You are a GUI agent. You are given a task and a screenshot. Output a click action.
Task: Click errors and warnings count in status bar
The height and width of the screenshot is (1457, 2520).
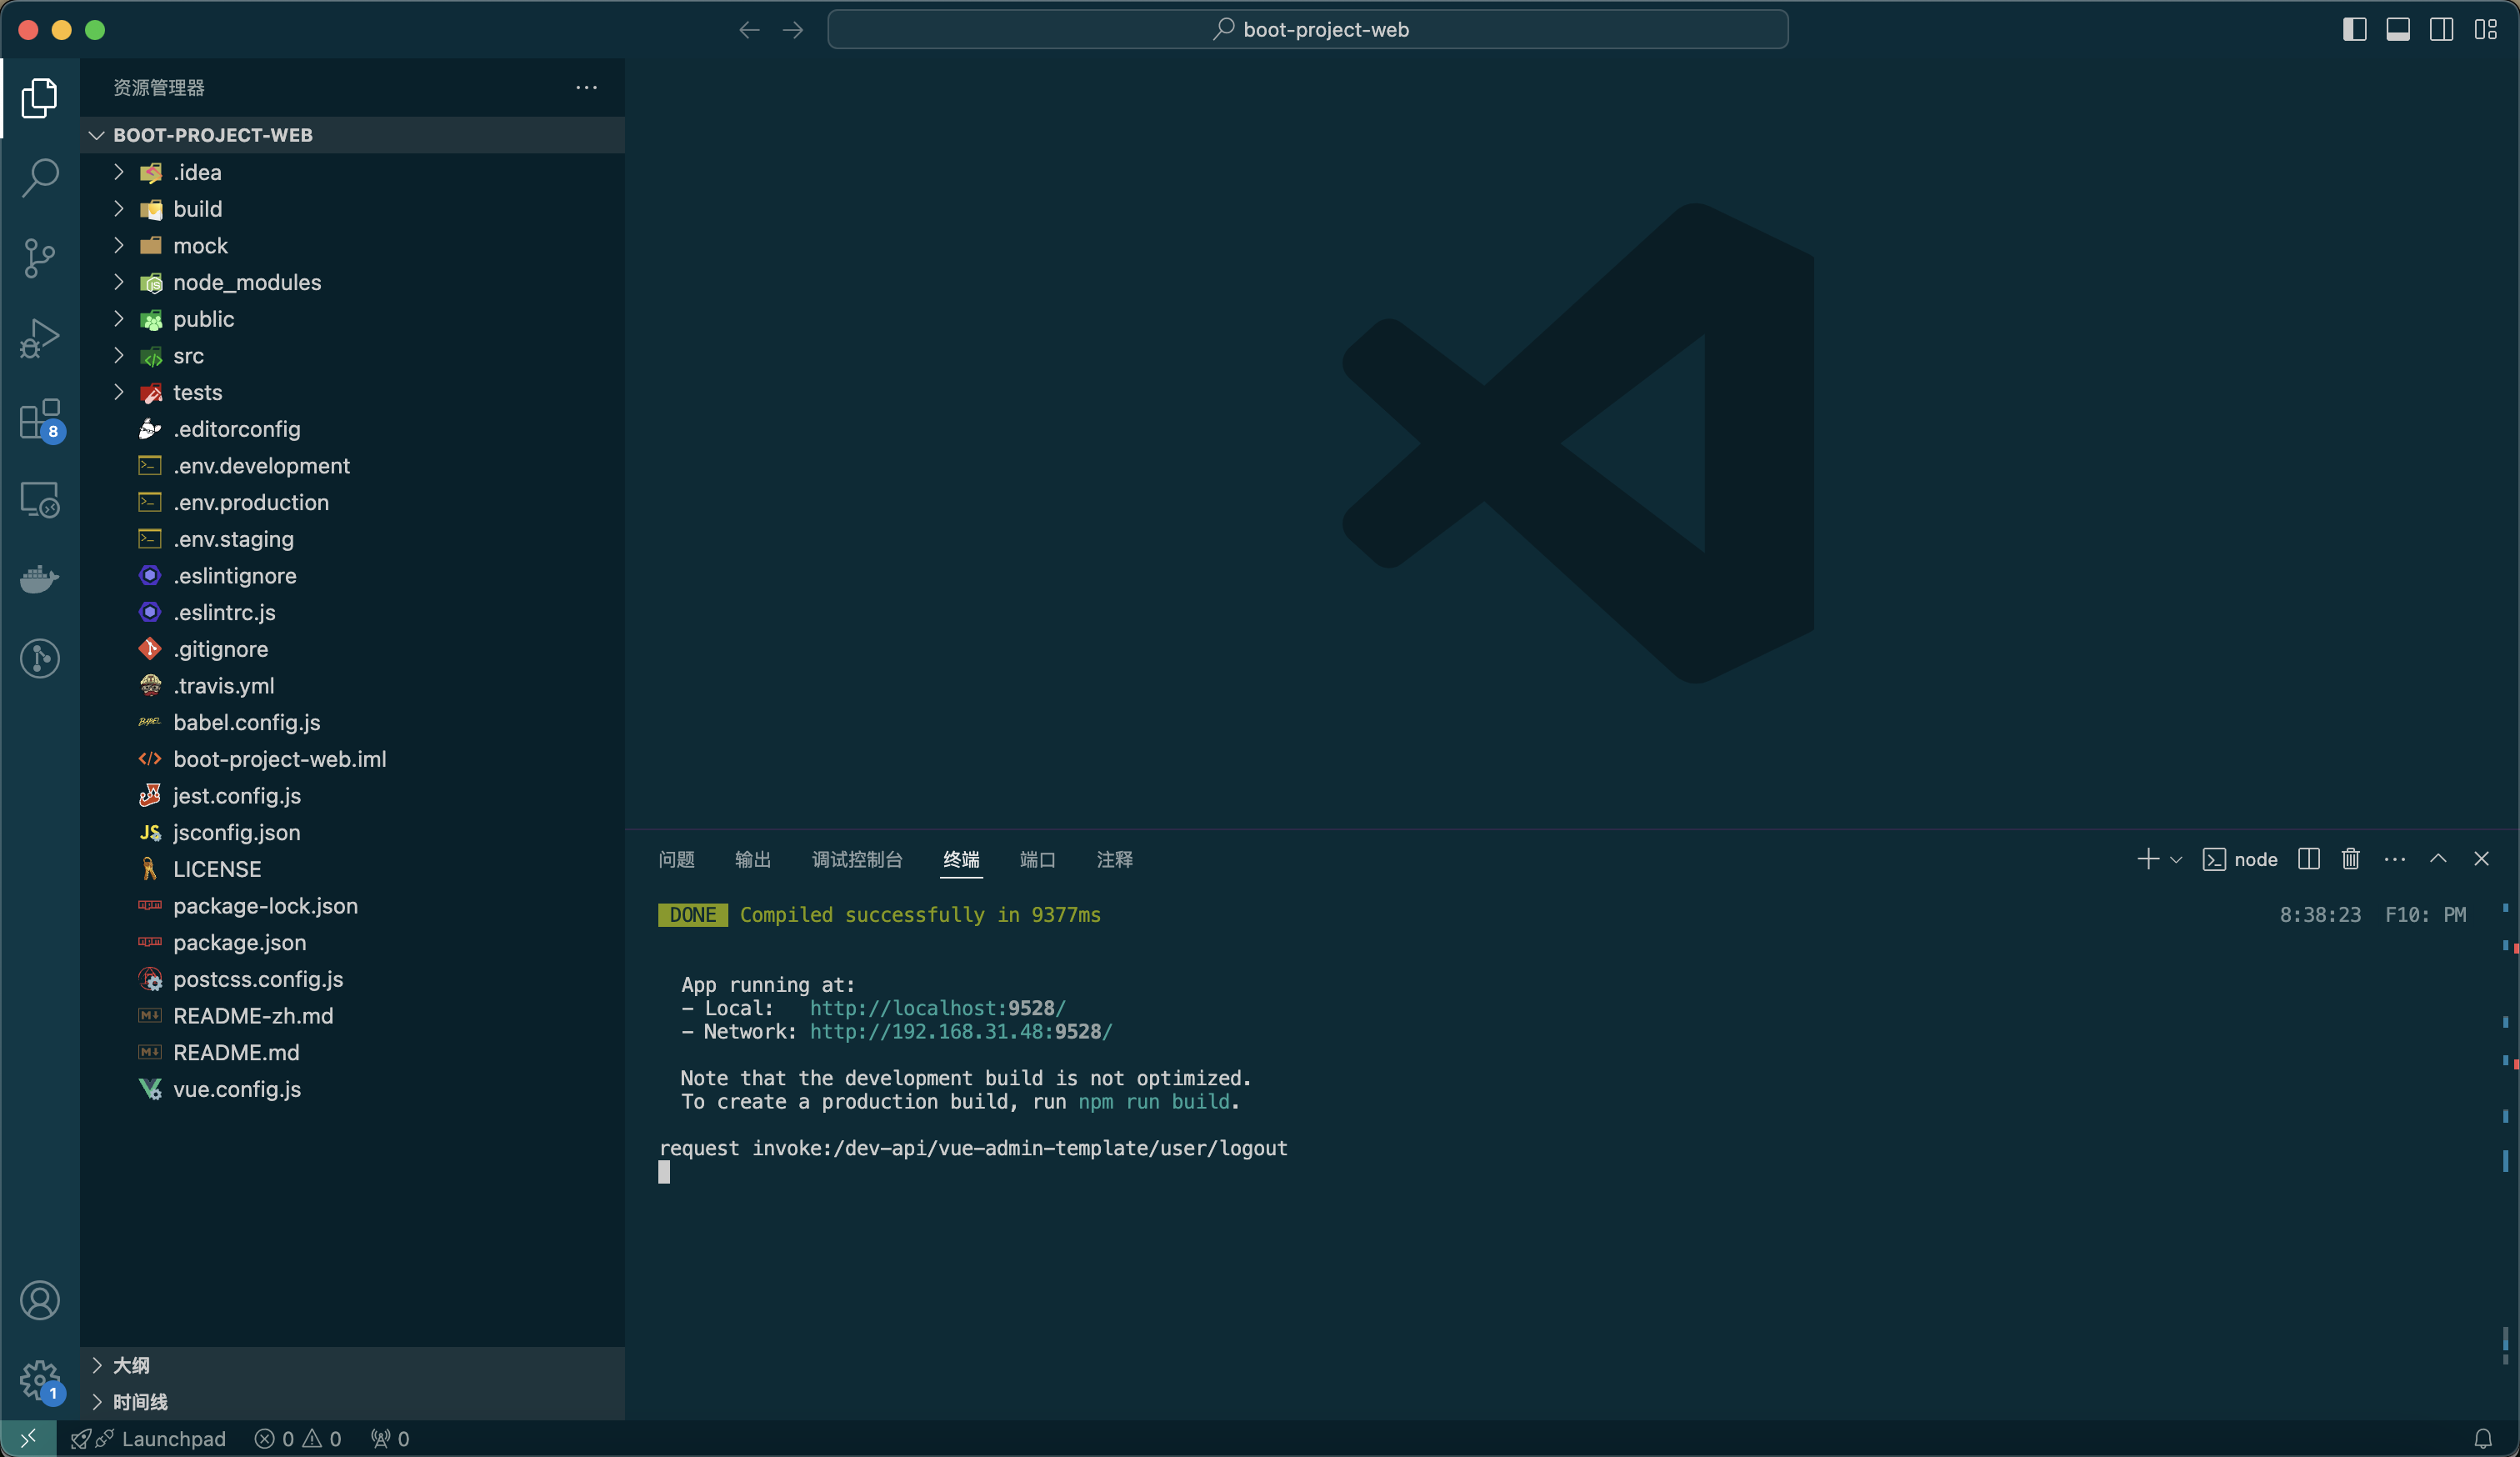click(298, 1438)
